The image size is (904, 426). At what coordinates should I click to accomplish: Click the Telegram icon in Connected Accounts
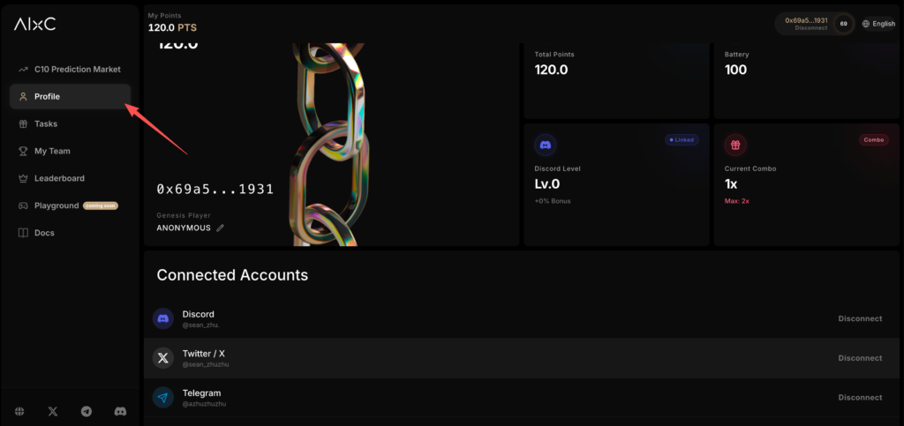[162, 398]
